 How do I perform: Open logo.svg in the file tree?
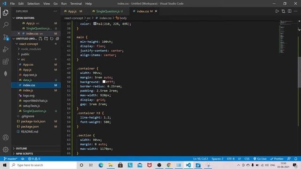coord(29,95)
